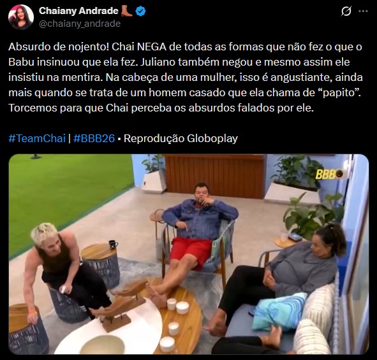Viewport: 377px width, 360px height.
Task: Open the #BBB26 hashtag
Action: point(94,138)
